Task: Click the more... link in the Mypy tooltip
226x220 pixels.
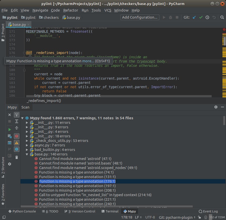Action: coord(88,61)
